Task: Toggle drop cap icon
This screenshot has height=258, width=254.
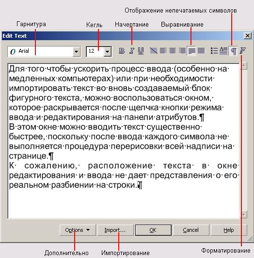Action: [x=223, y=51]
